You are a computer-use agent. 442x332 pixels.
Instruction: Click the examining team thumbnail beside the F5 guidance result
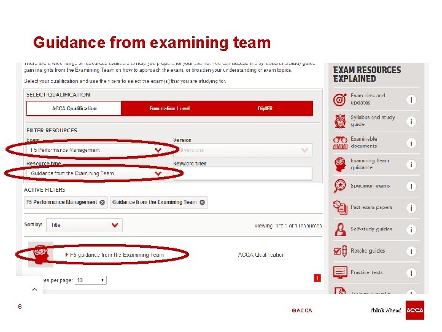coord(41,255)
